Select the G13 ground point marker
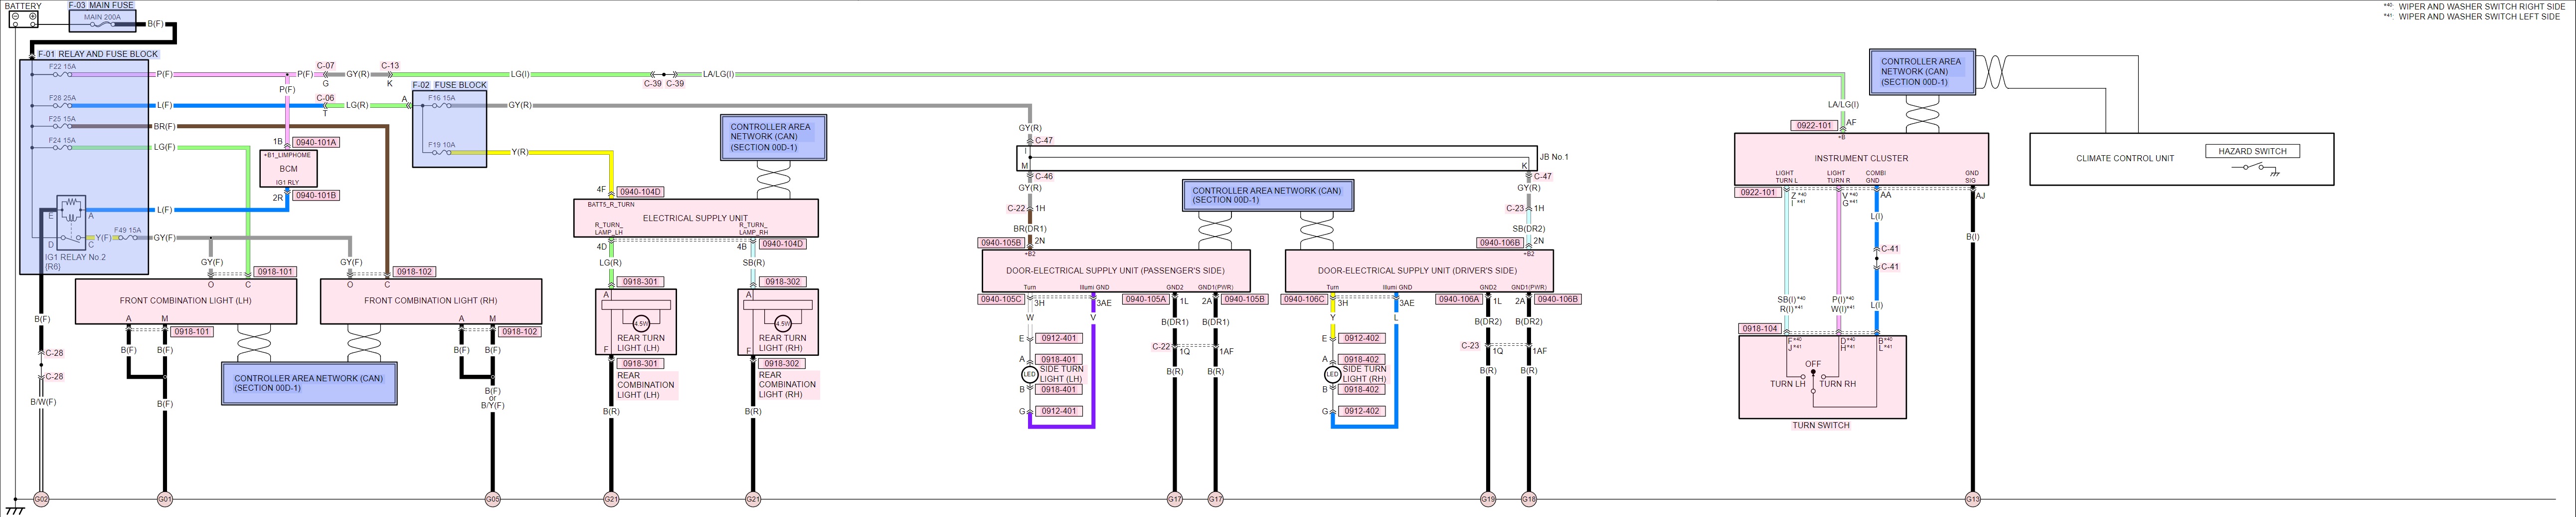Image resolution: width=2576 pixels, height=517 pixels. [1972, 499]
